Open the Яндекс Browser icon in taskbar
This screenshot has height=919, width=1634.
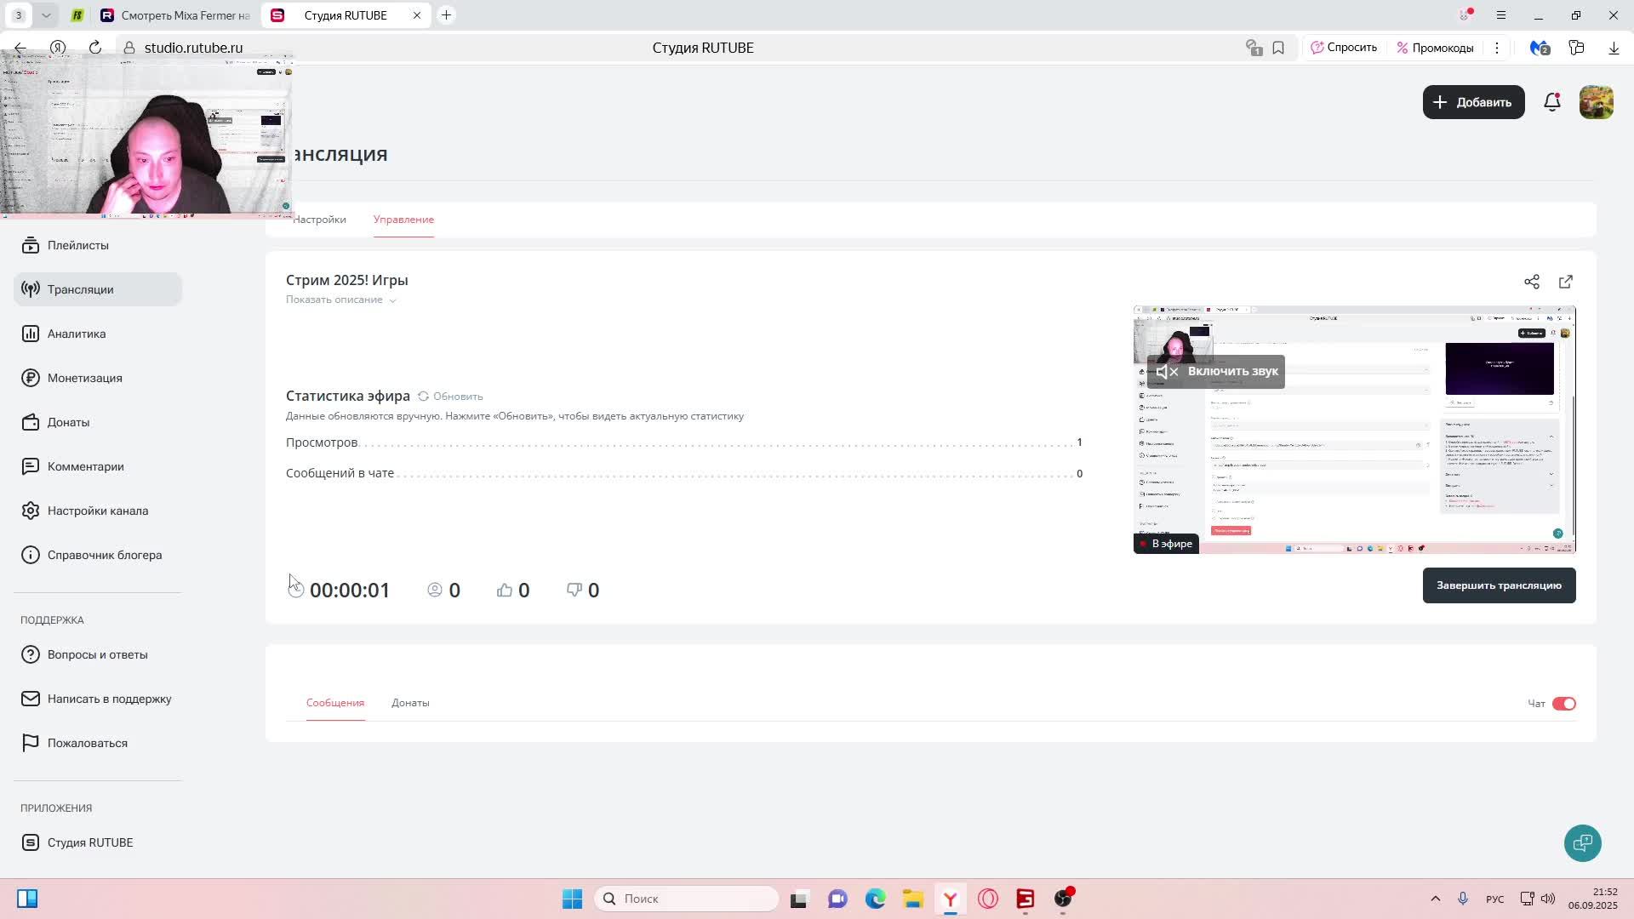[x=950, y=899]
